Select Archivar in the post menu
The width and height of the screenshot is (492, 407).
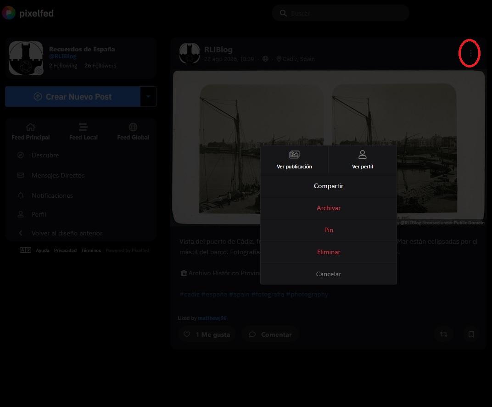click(x=329, y=208)
